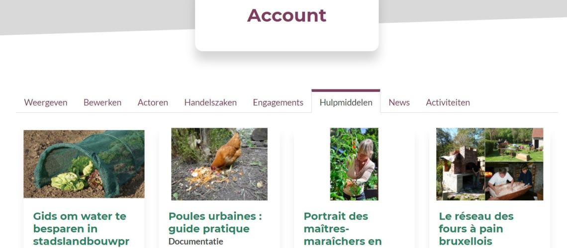This screenshot has height=248, width=567.
Task: Open 'Le réseau des fours à pain bruxellois'
Action: click(476, 229)
